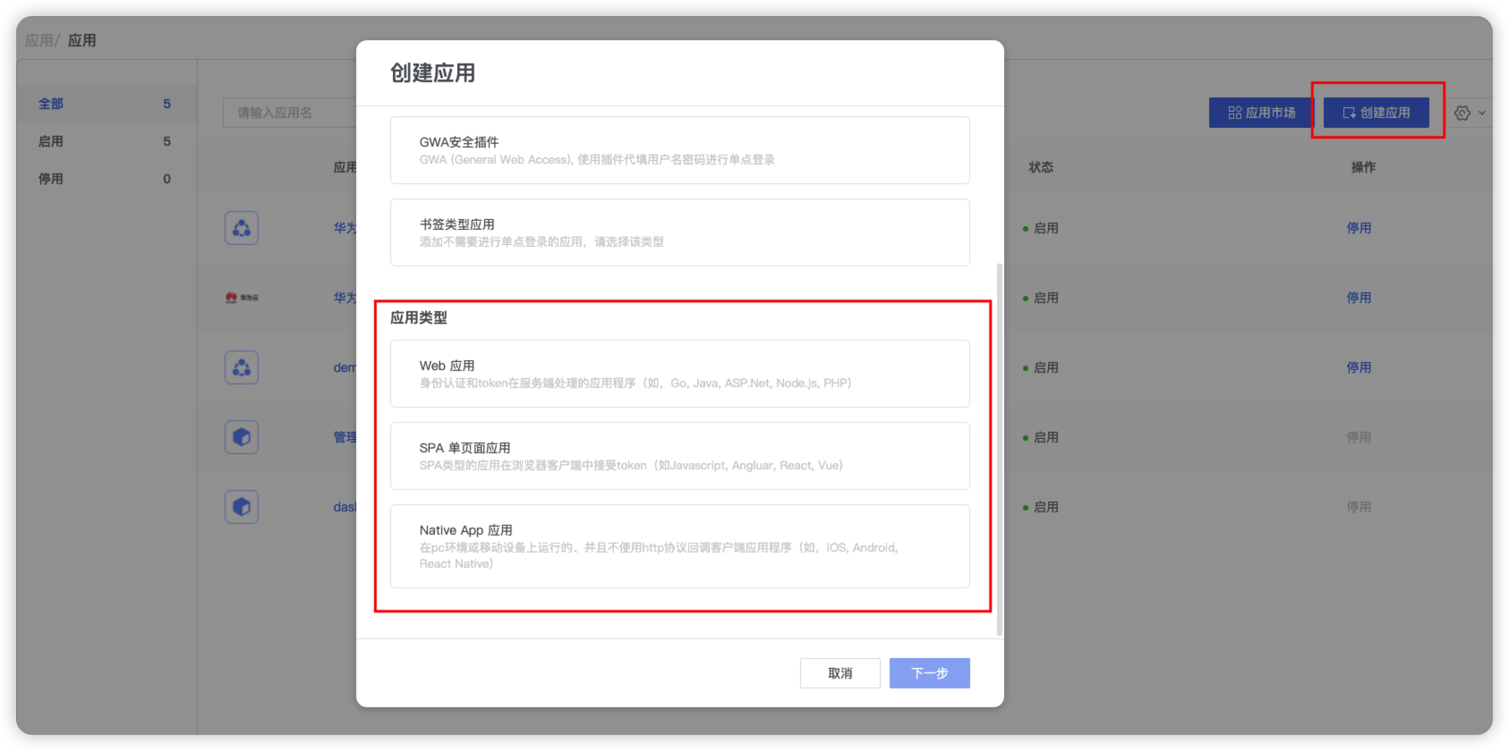This screenshot has width=1509, height=751.
Task: Select the GWA安全插件 option card
Action: point(679,150)
